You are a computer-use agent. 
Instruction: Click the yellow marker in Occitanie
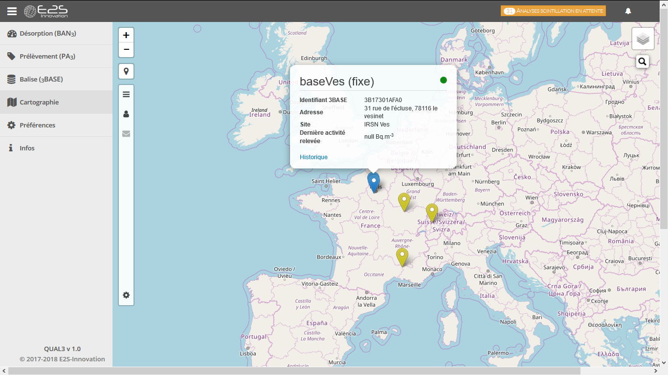point(402,257)
